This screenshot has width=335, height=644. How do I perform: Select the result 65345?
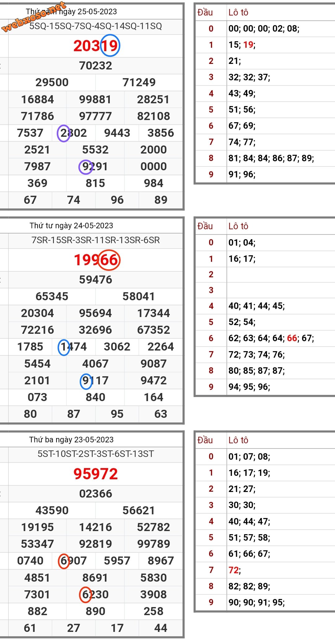(52, 296)
